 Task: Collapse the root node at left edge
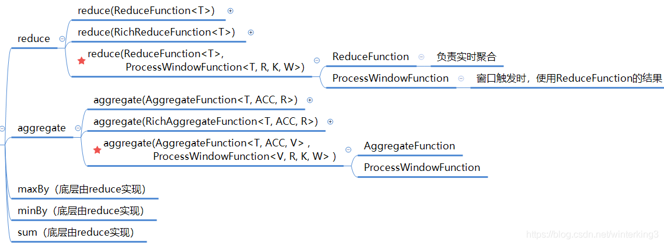pyautogui.click(x=2, y=129)
